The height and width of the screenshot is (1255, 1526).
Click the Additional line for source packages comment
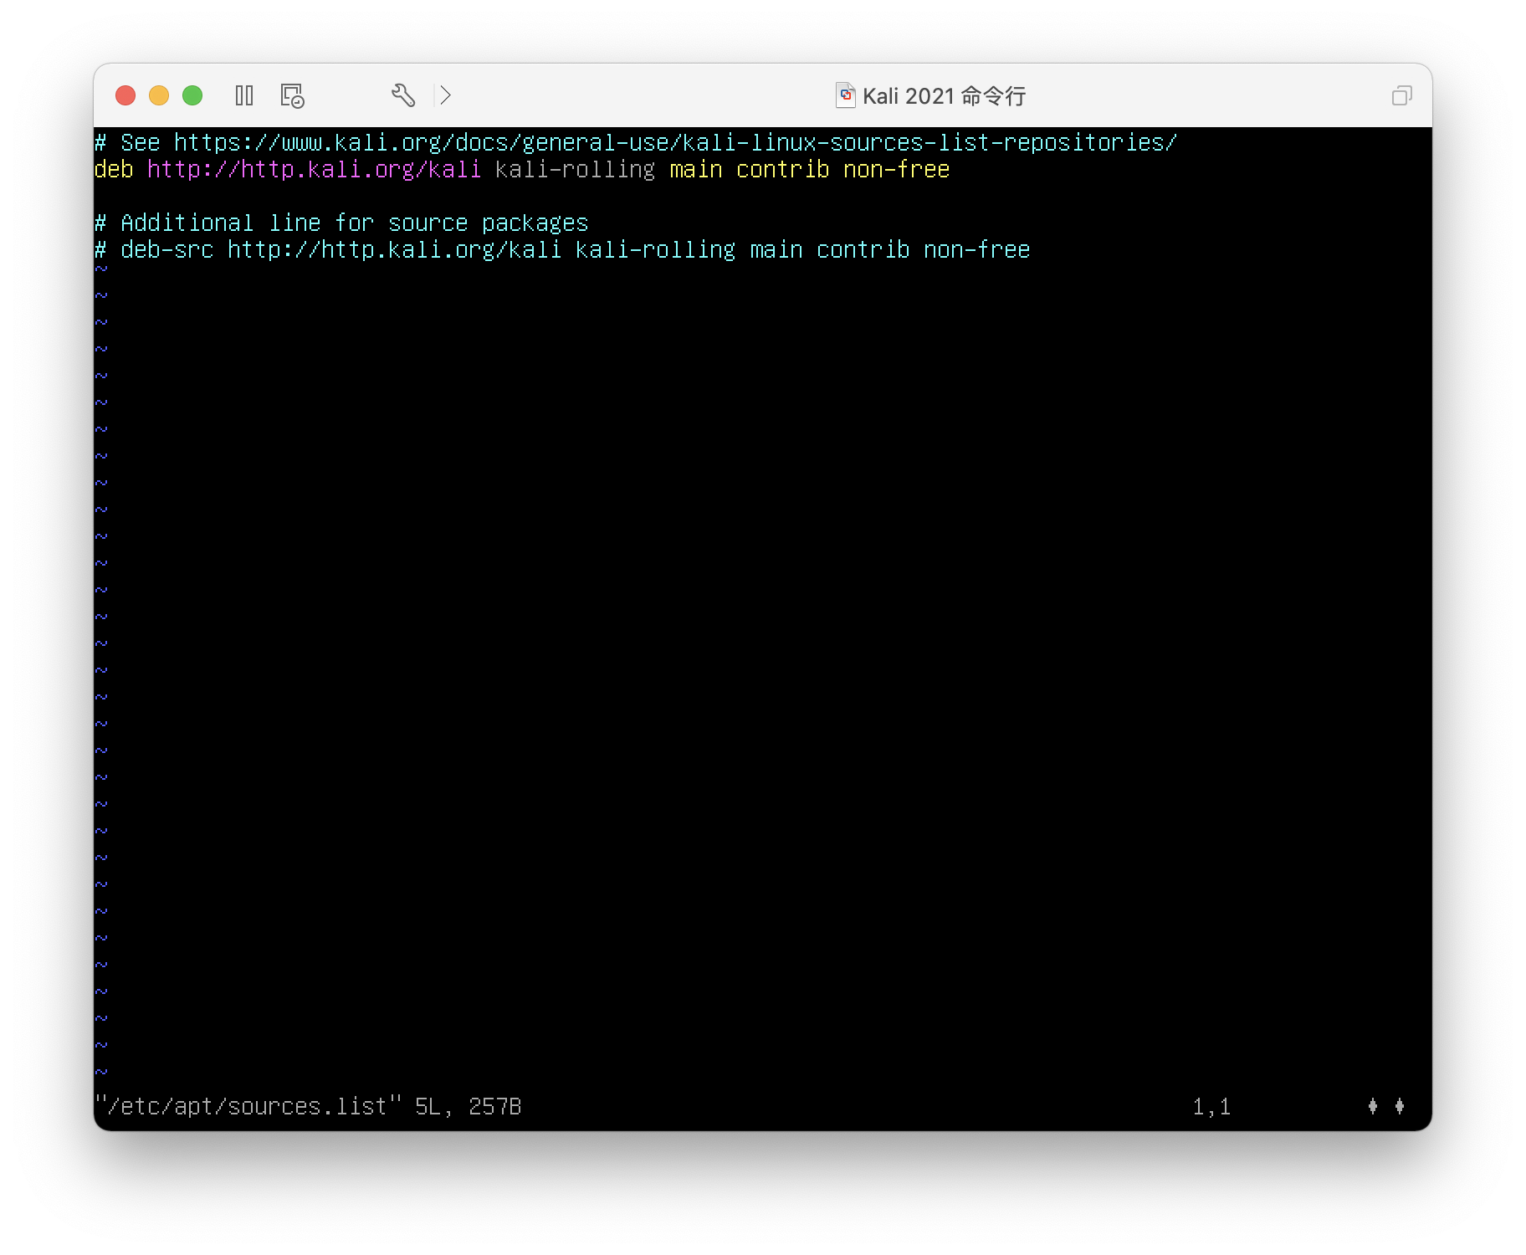(x=341, y=223)
